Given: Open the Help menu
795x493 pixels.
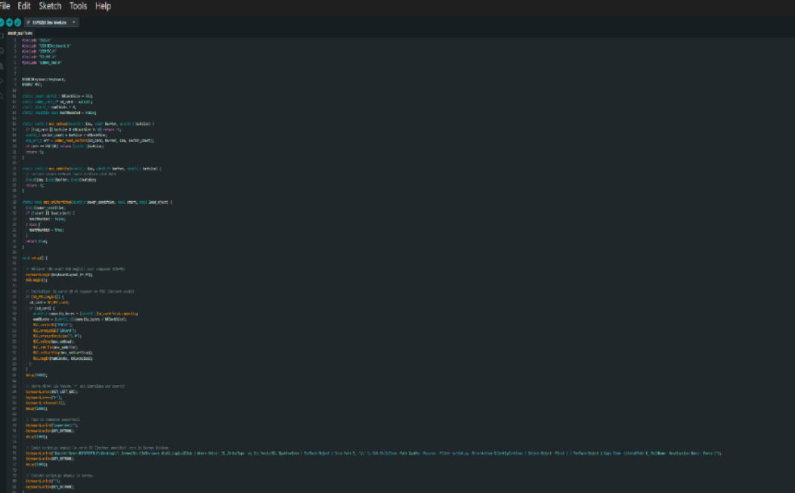Looking at the screenshot, I should 103,6.
